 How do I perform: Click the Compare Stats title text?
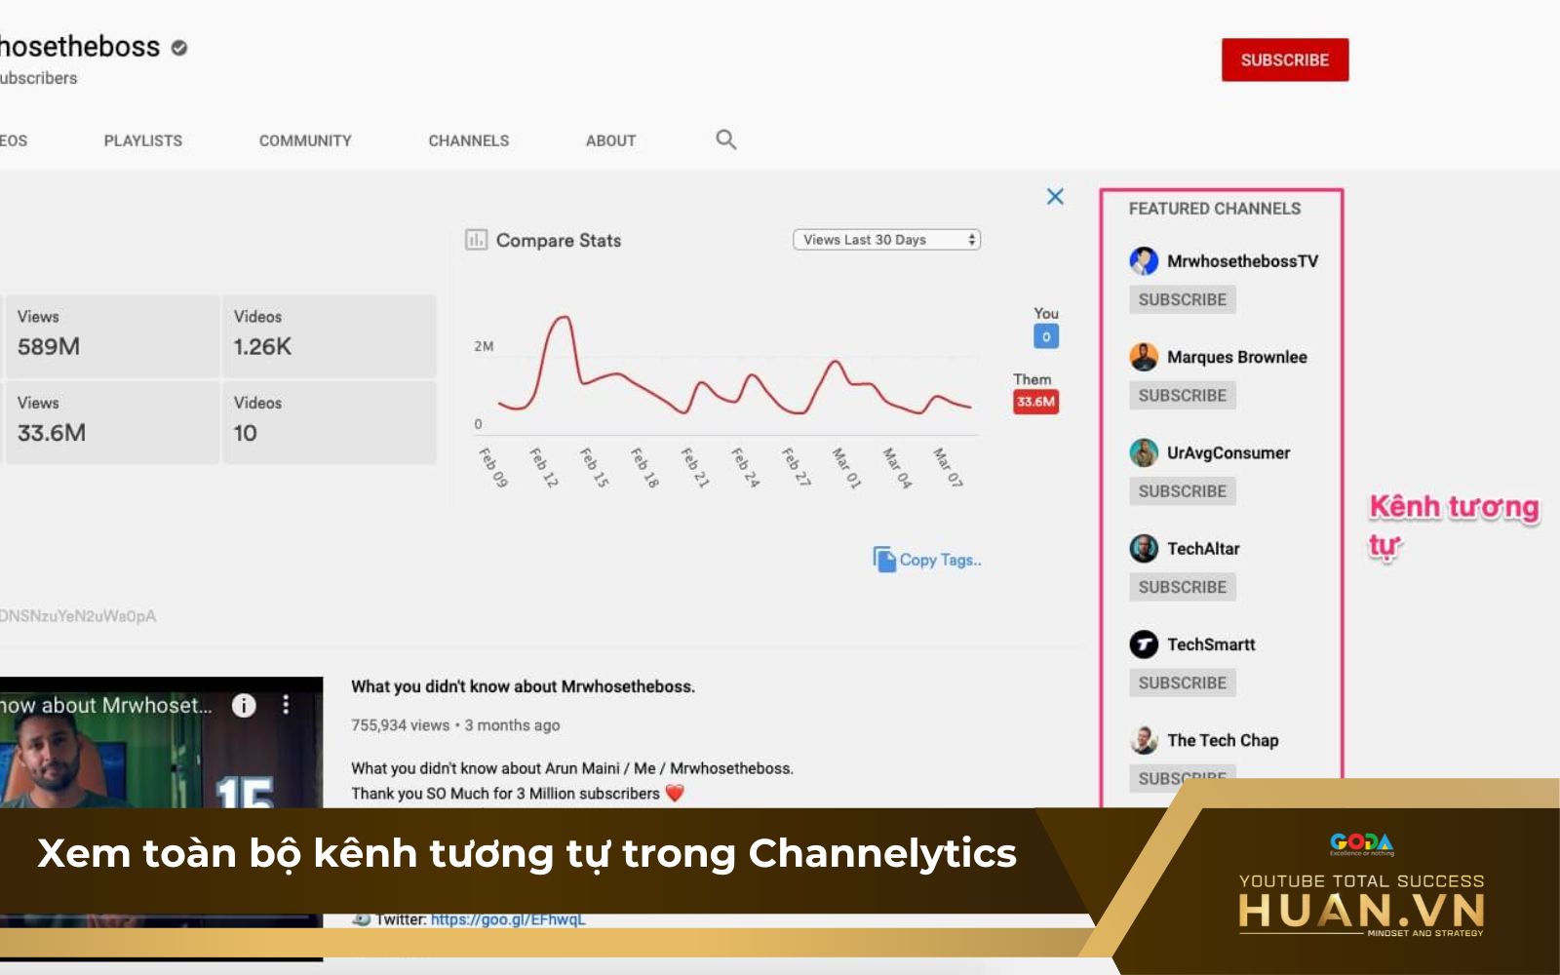pyautogui.click(x=559, y=240)
